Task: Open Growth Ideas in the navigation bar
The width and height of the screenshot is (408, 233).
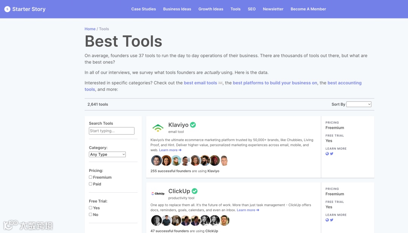Action: tap(211, 9)
